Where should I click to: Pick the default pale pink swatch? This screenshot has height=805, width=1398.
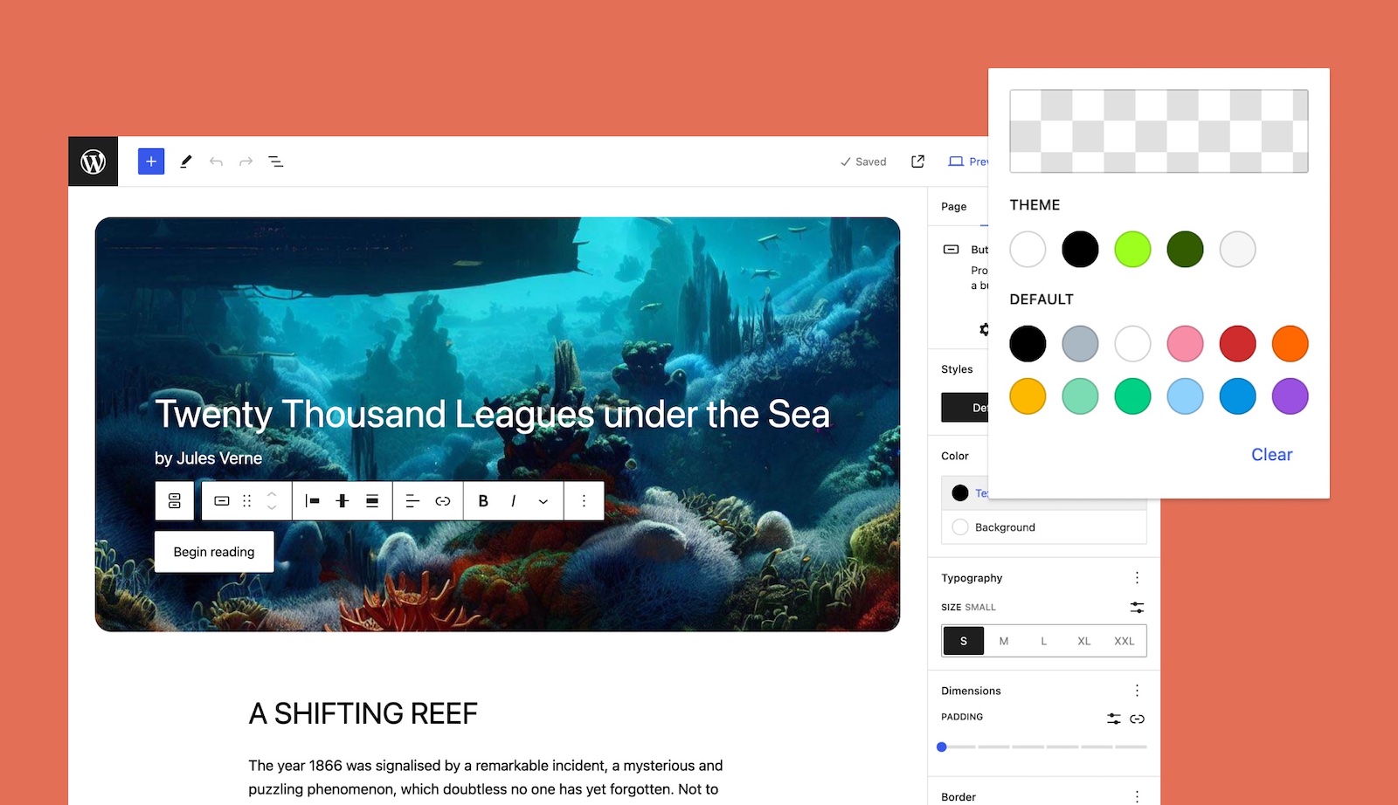point(1185,344)
